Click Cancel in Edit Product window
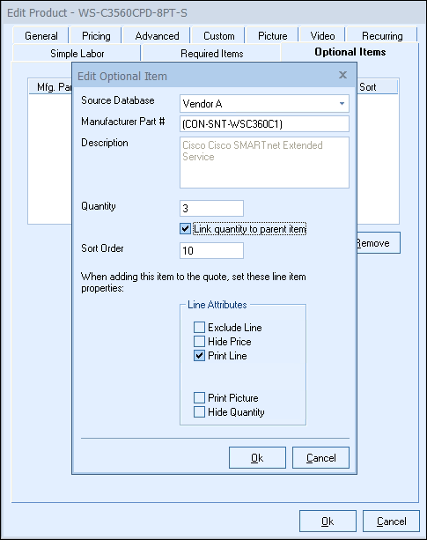This screenshot has width=427, height=540. [x=391, y=521]
